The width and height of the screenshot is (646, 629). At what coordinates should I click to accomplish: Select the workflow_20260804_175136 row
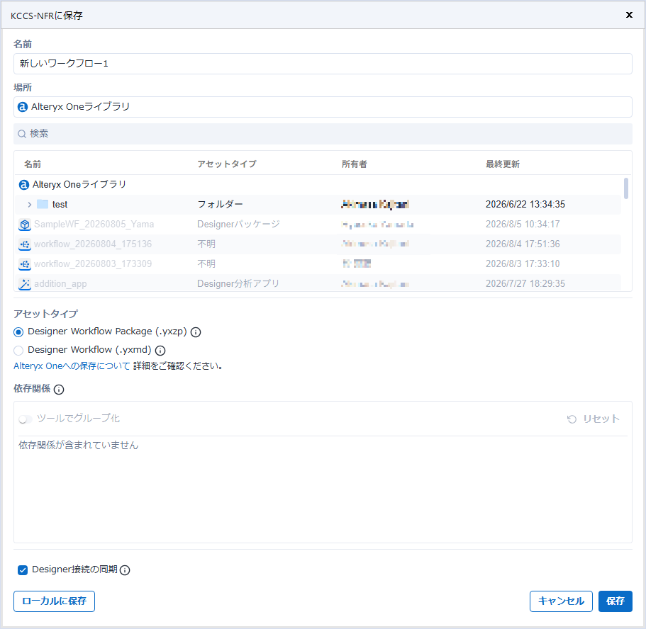click(319, 244)
